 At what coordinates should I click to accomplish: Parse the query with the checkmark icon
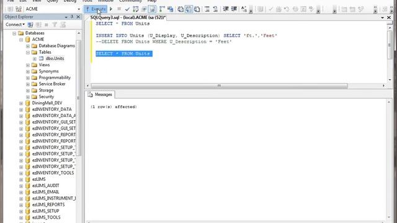click(127, 9)
